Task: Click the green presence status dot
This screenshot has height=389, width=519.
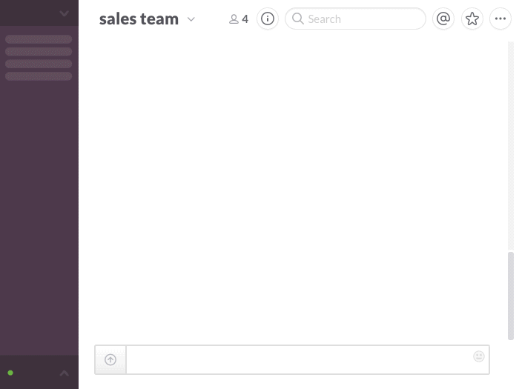Action: pos(10,373)
